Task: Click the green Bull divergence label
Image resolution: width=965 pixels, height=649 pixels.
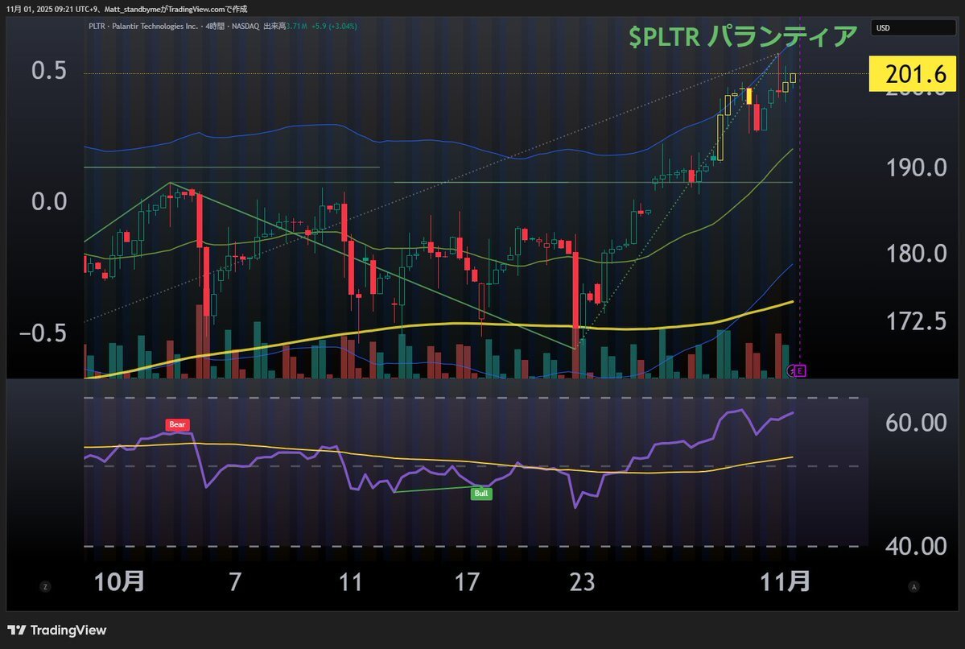Action: [480, 494]
